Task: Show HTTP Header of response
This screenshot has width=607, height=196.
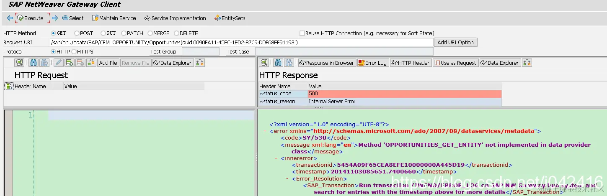Action: click(410, 63)
